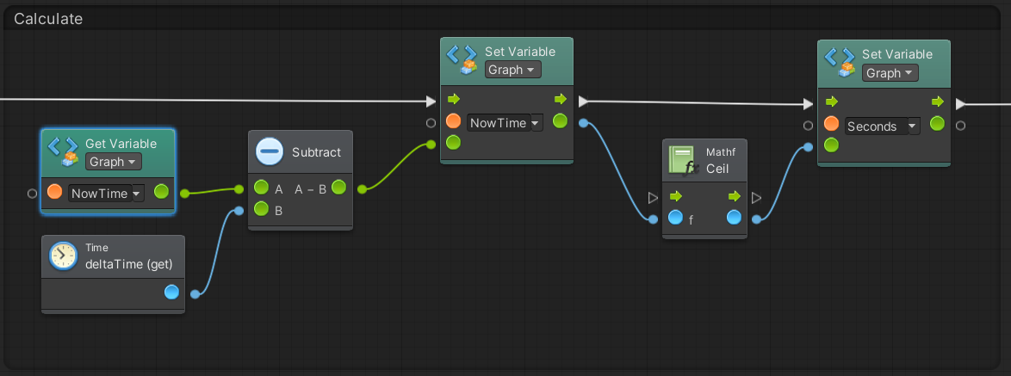Open the NowTime name dropdown on Set Variable

(505, 122)
